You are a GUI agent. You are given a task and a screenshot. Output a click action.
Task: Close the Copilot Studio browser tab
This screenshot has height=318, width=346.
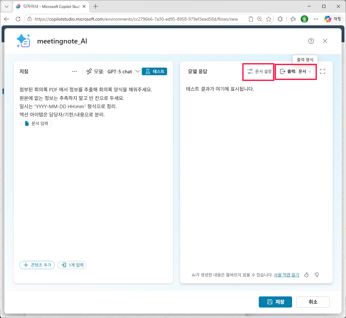(x=84, y=7)
